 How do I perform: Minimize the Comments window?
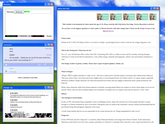(46, 45)
